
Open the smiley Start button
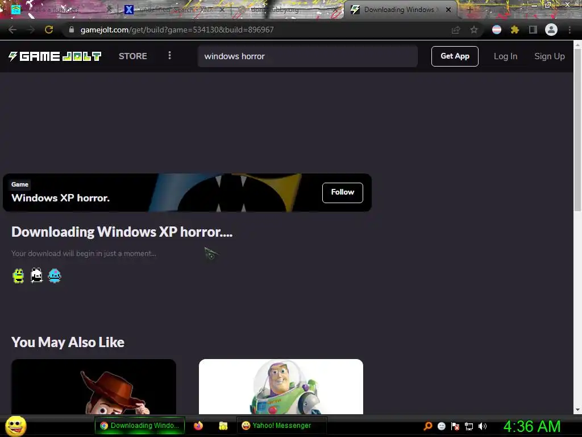click(x=15, y=426)
